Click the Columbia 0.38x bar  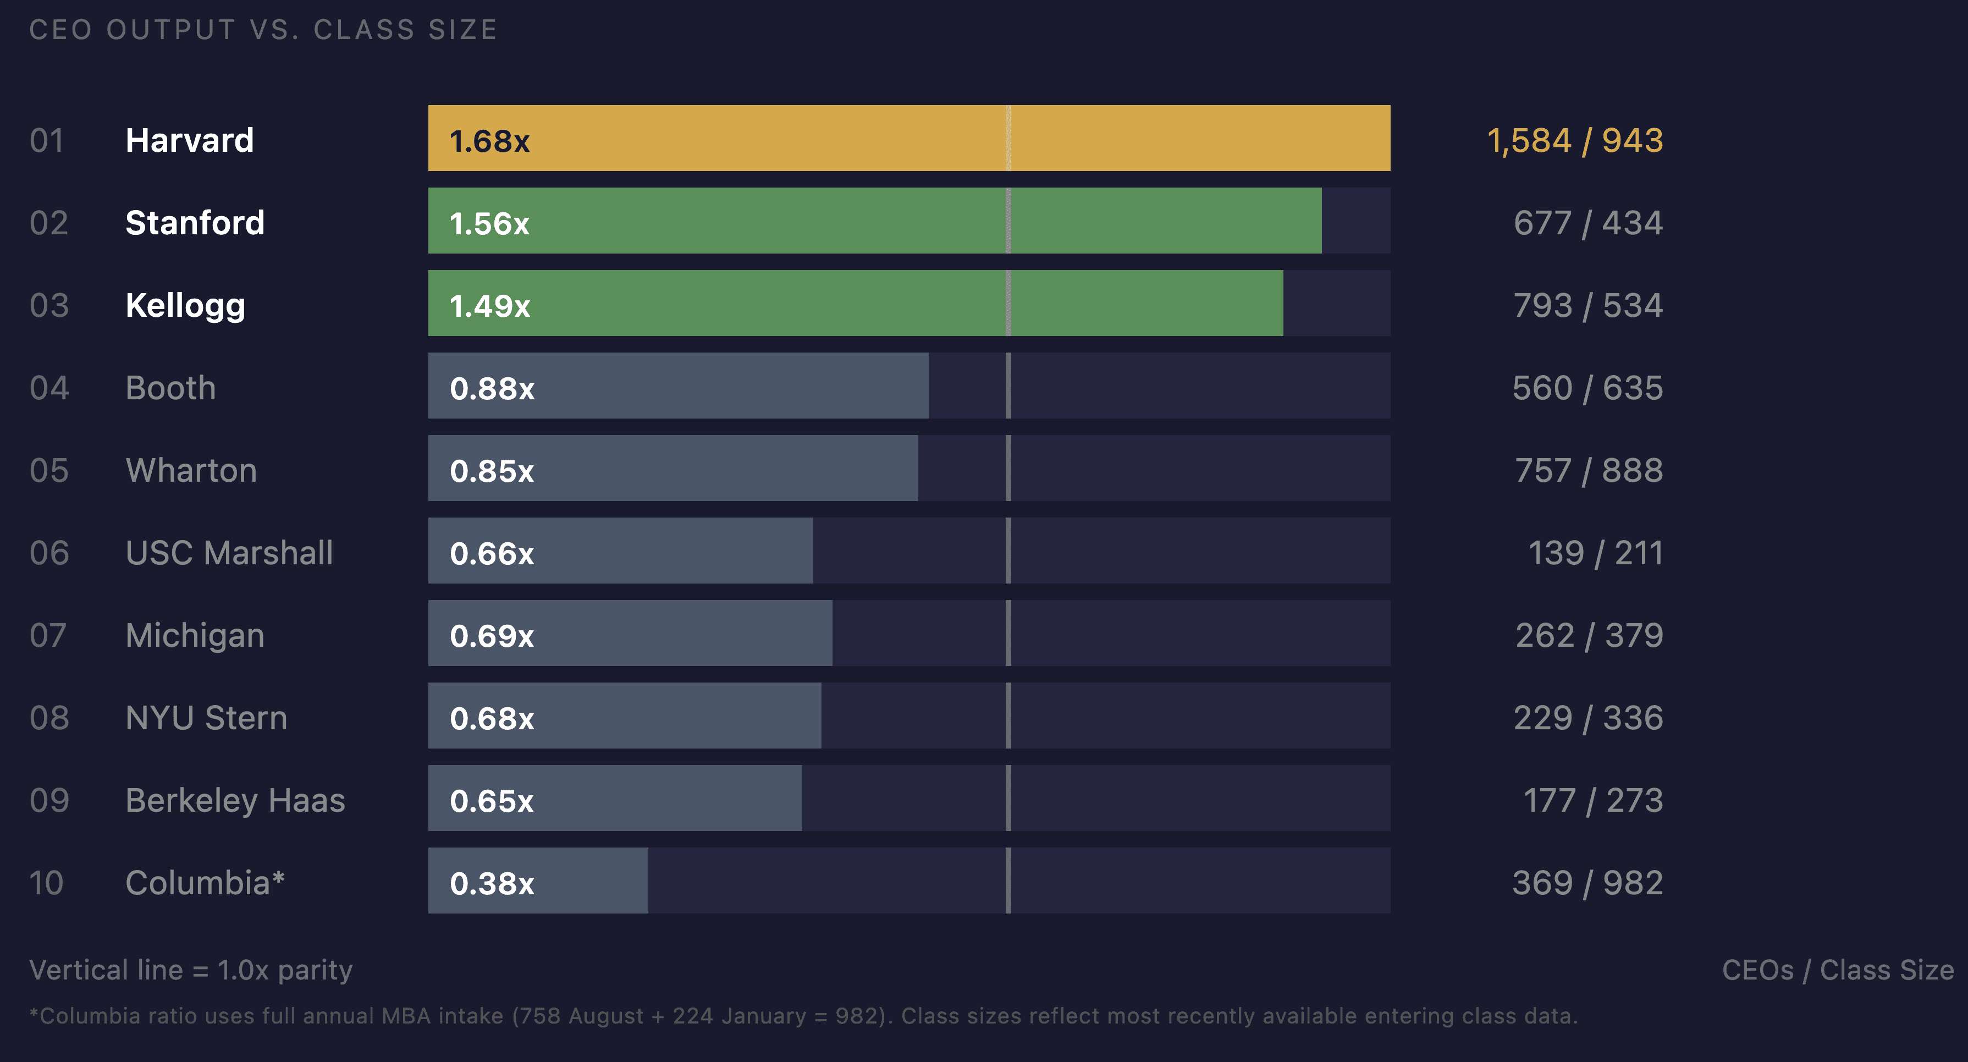pyautogui.click(x=538, y=881)
